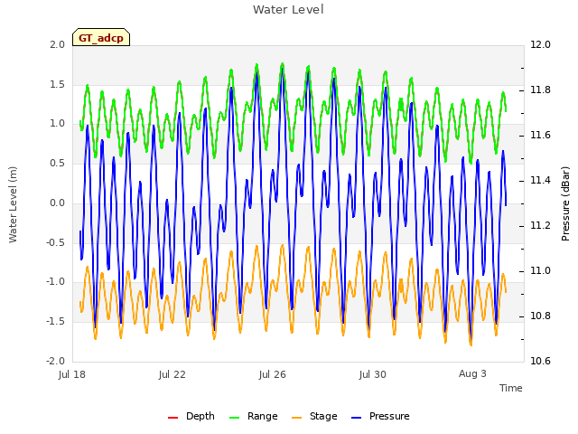Toggle the Range series in legend

(x=253, y=416)
